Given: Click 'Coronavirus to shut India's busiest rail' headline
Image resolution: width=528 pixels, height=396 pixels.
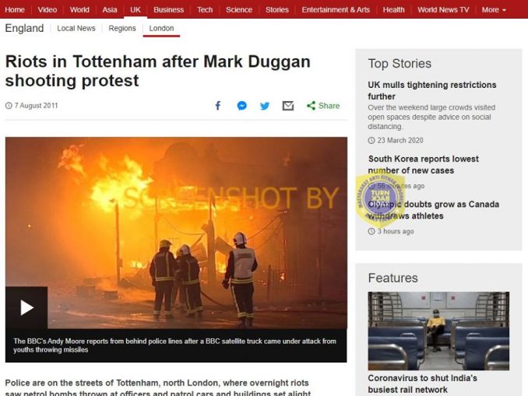Looking at the screenshot, I should click(423, 384).
